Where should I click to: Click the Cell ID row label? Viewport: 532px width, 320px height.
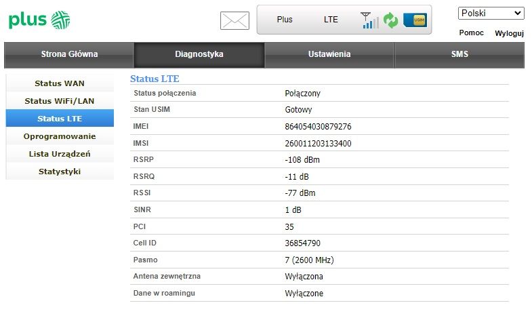[145, 243]
